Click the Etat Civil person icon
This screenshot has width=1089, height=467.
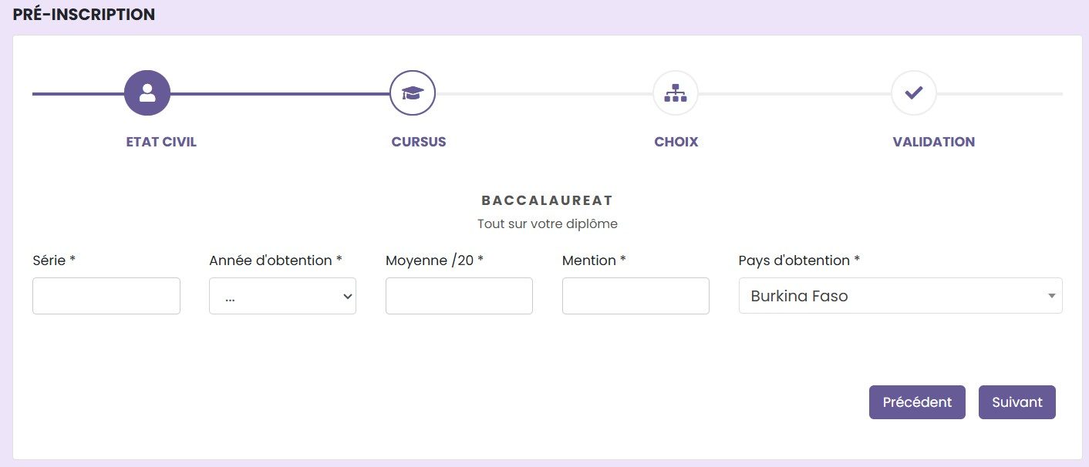(x=147, y=93)
